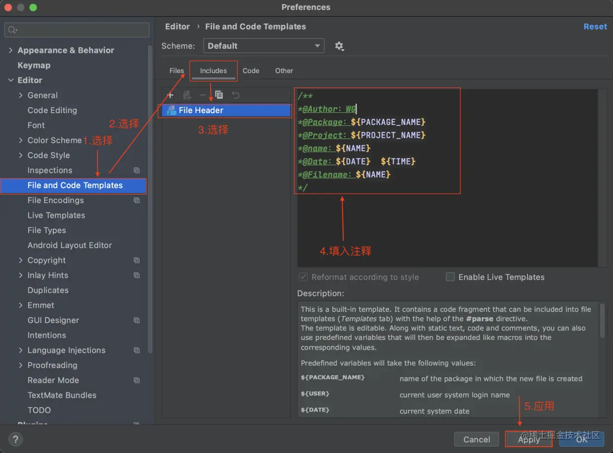613x453 pixels.
Task: Click the create child template icon
Action: 187,95
